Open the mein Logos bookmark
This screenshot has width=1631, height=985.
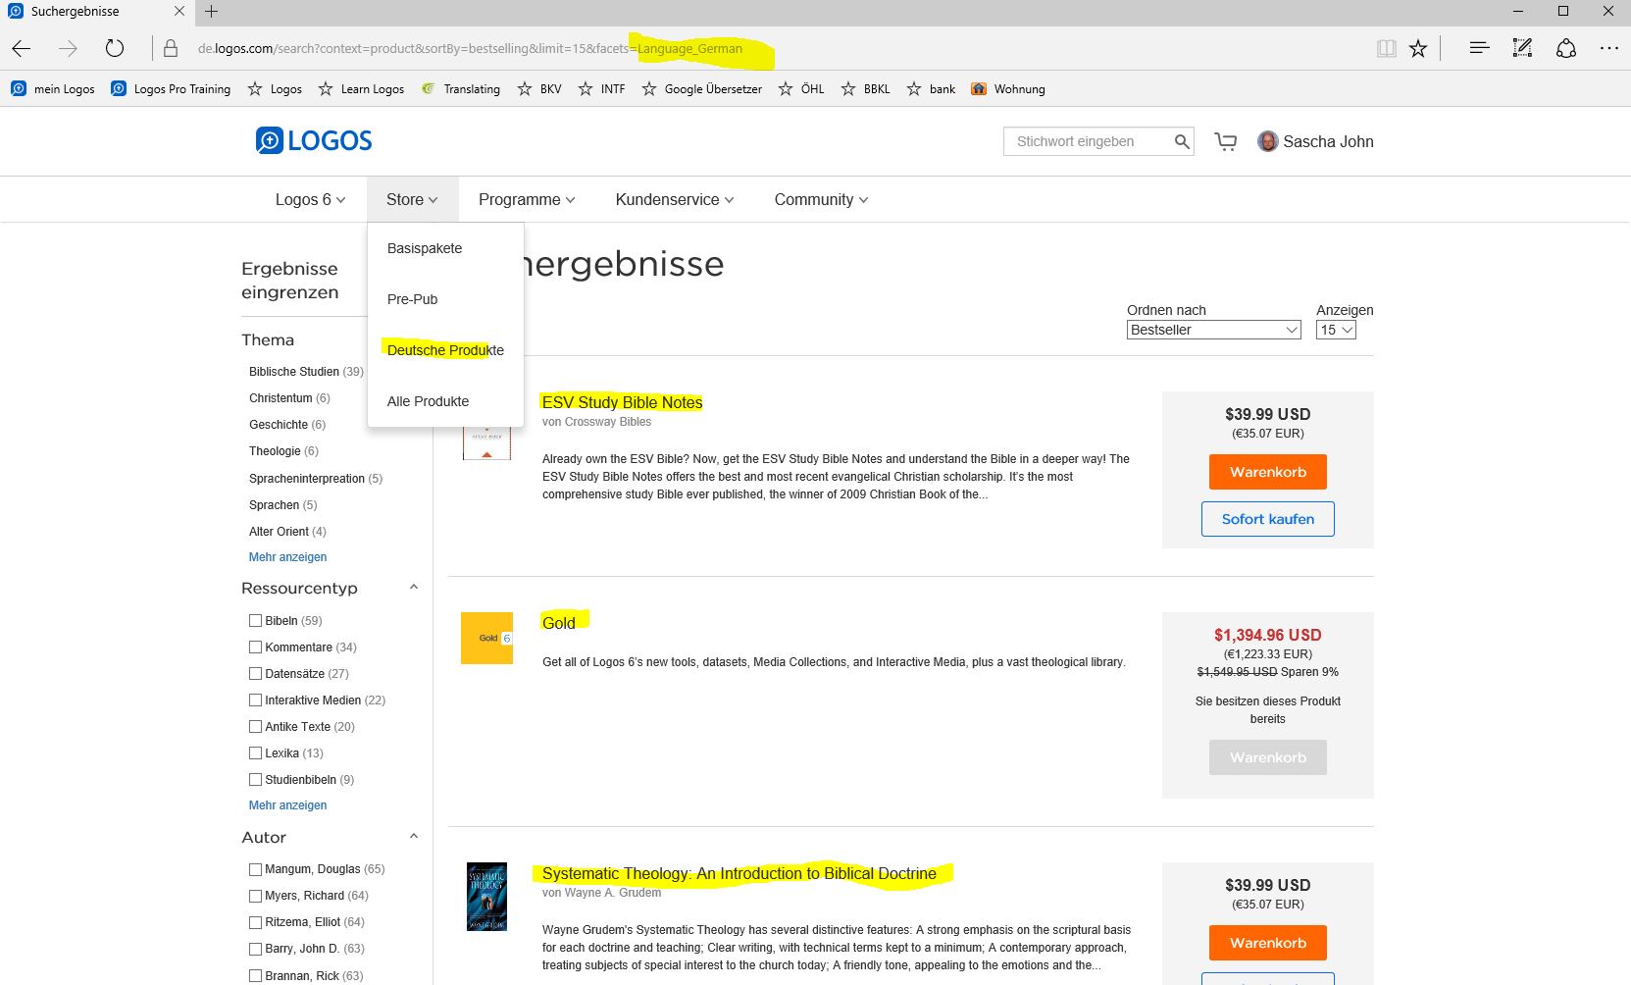click(53, 88)
